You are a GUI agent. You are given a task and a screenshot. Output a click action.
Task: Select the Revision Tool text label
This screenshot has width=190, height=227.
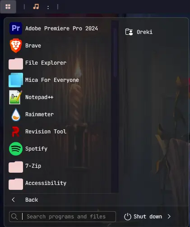[x=46, y=132]
